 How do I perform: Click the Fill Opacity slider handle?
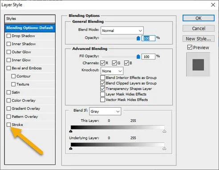138,57
